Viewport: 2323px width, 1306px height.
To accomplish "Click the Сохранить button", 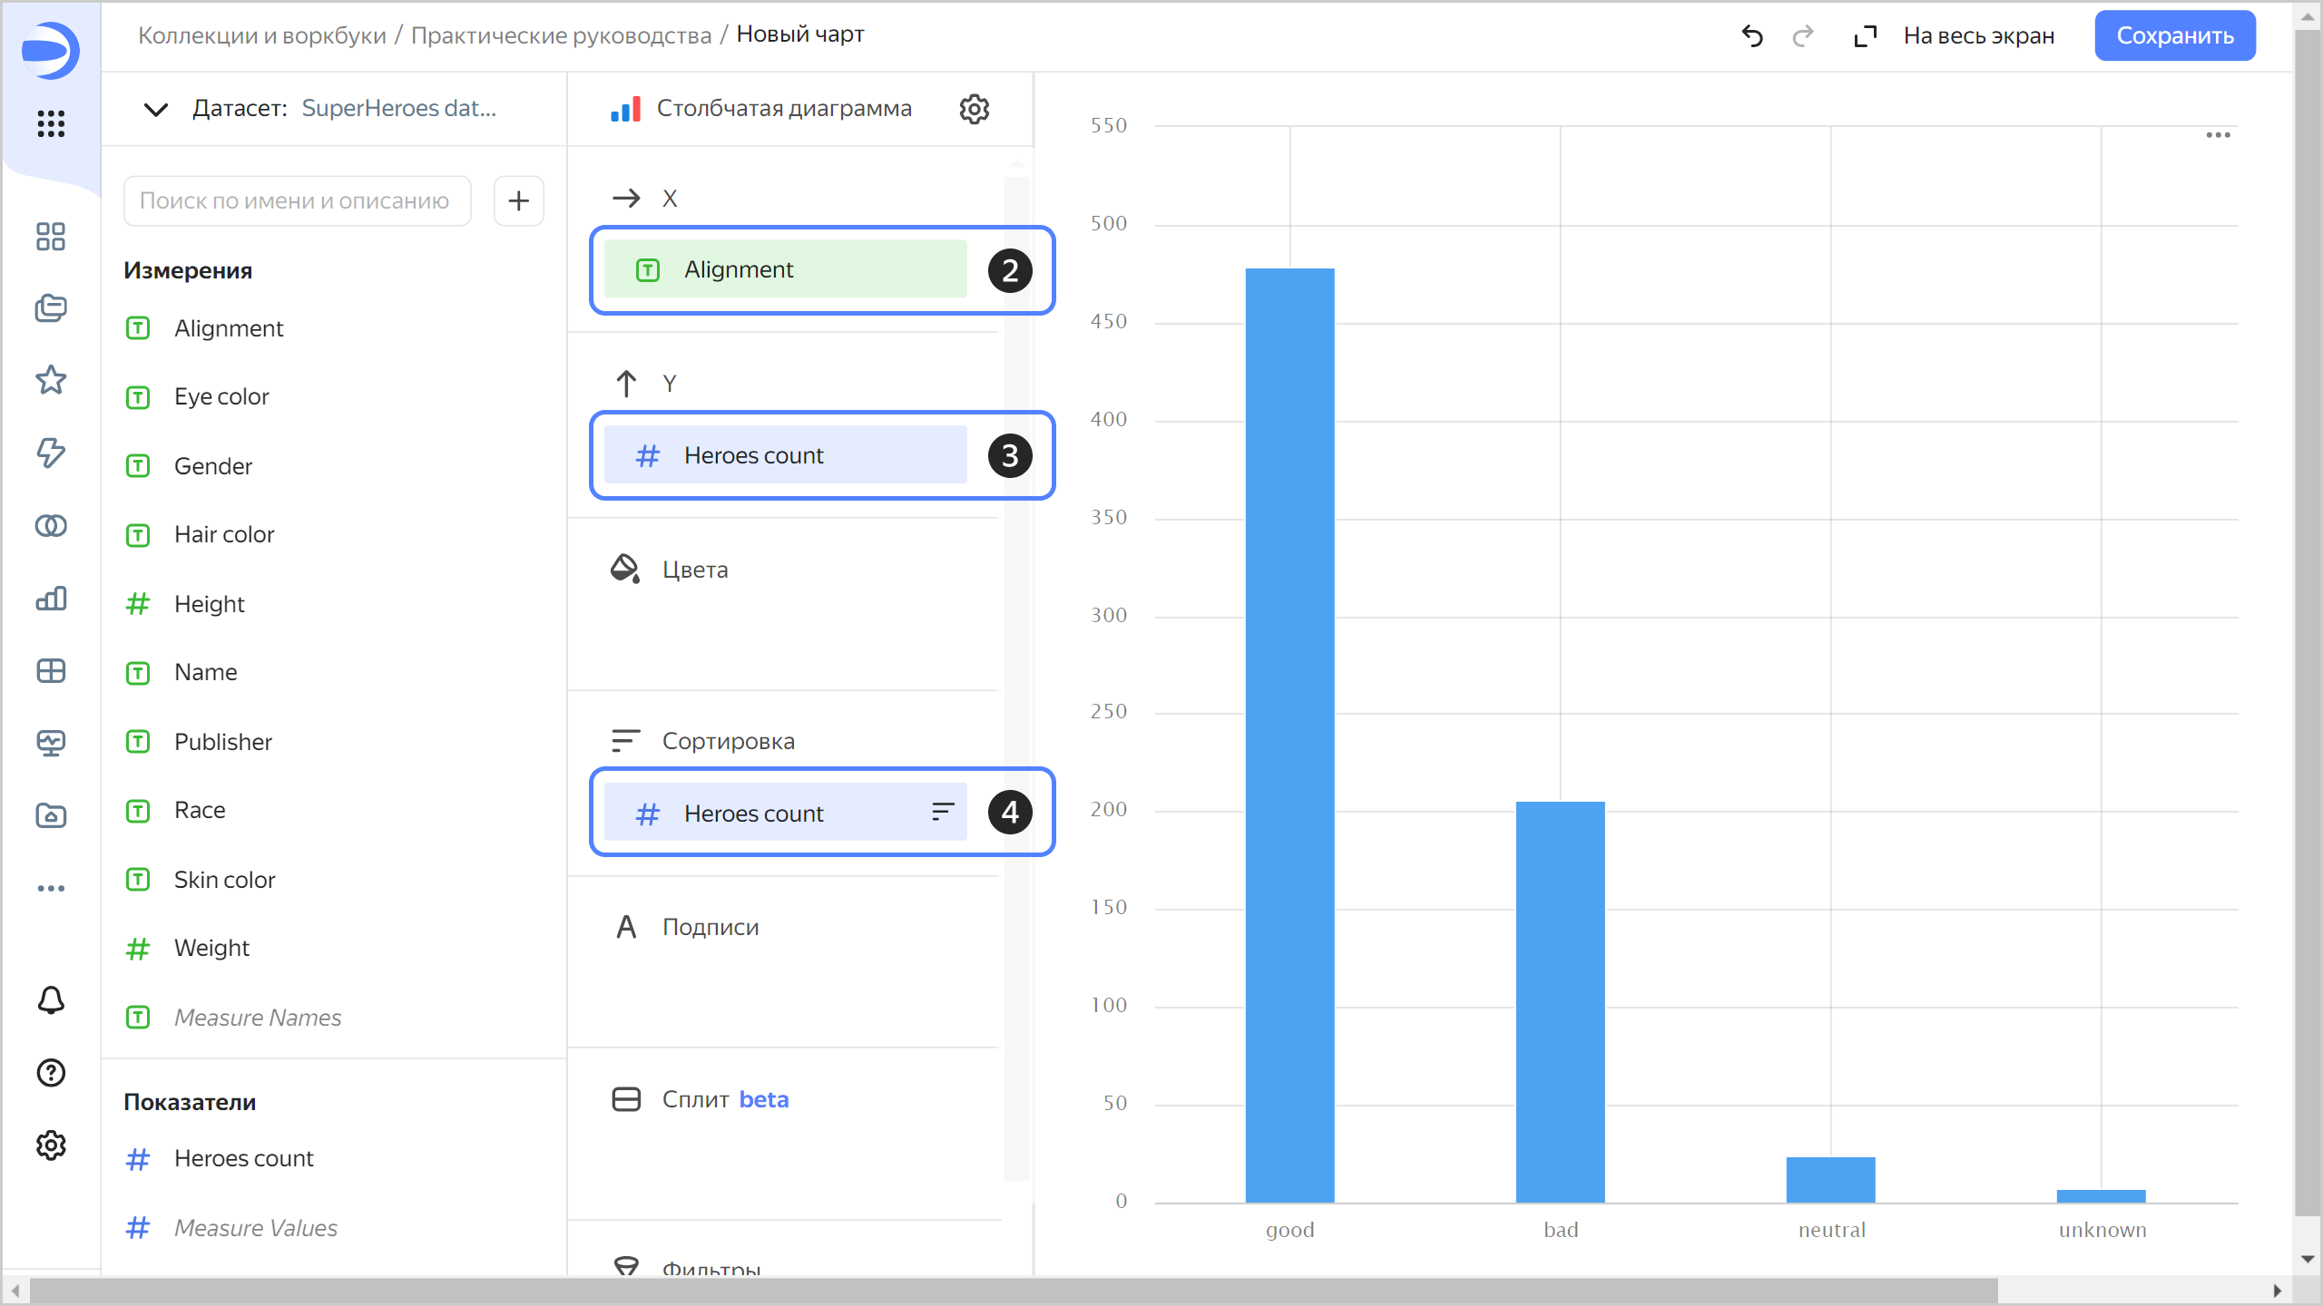I will 2174,35.
